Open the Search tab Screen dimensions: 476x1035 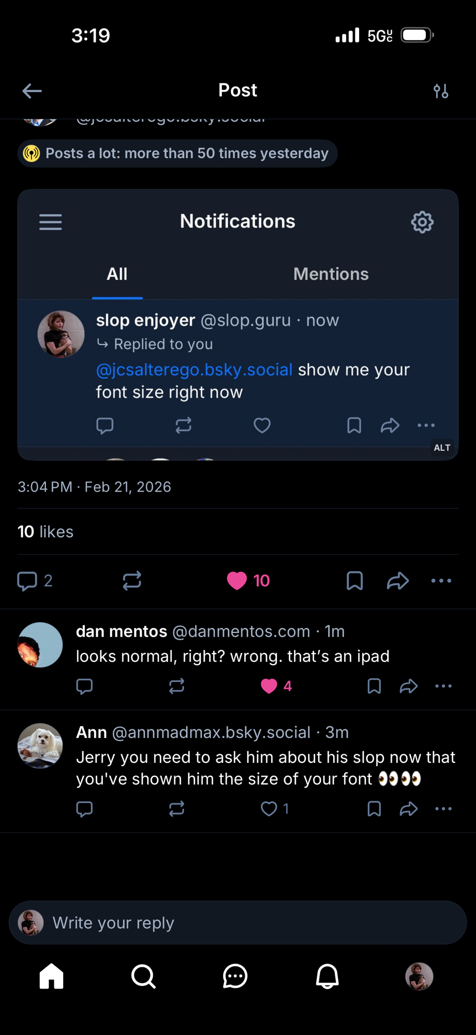[143, 977]
